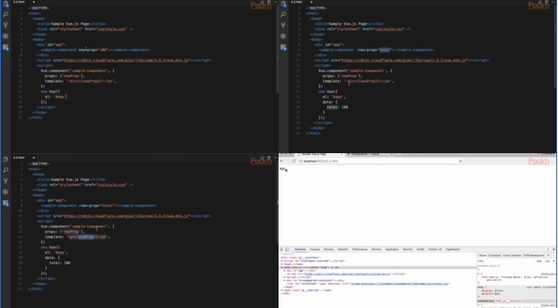Switch to the Security DevTools tab

pyautogui.click(x=407, y=249)
